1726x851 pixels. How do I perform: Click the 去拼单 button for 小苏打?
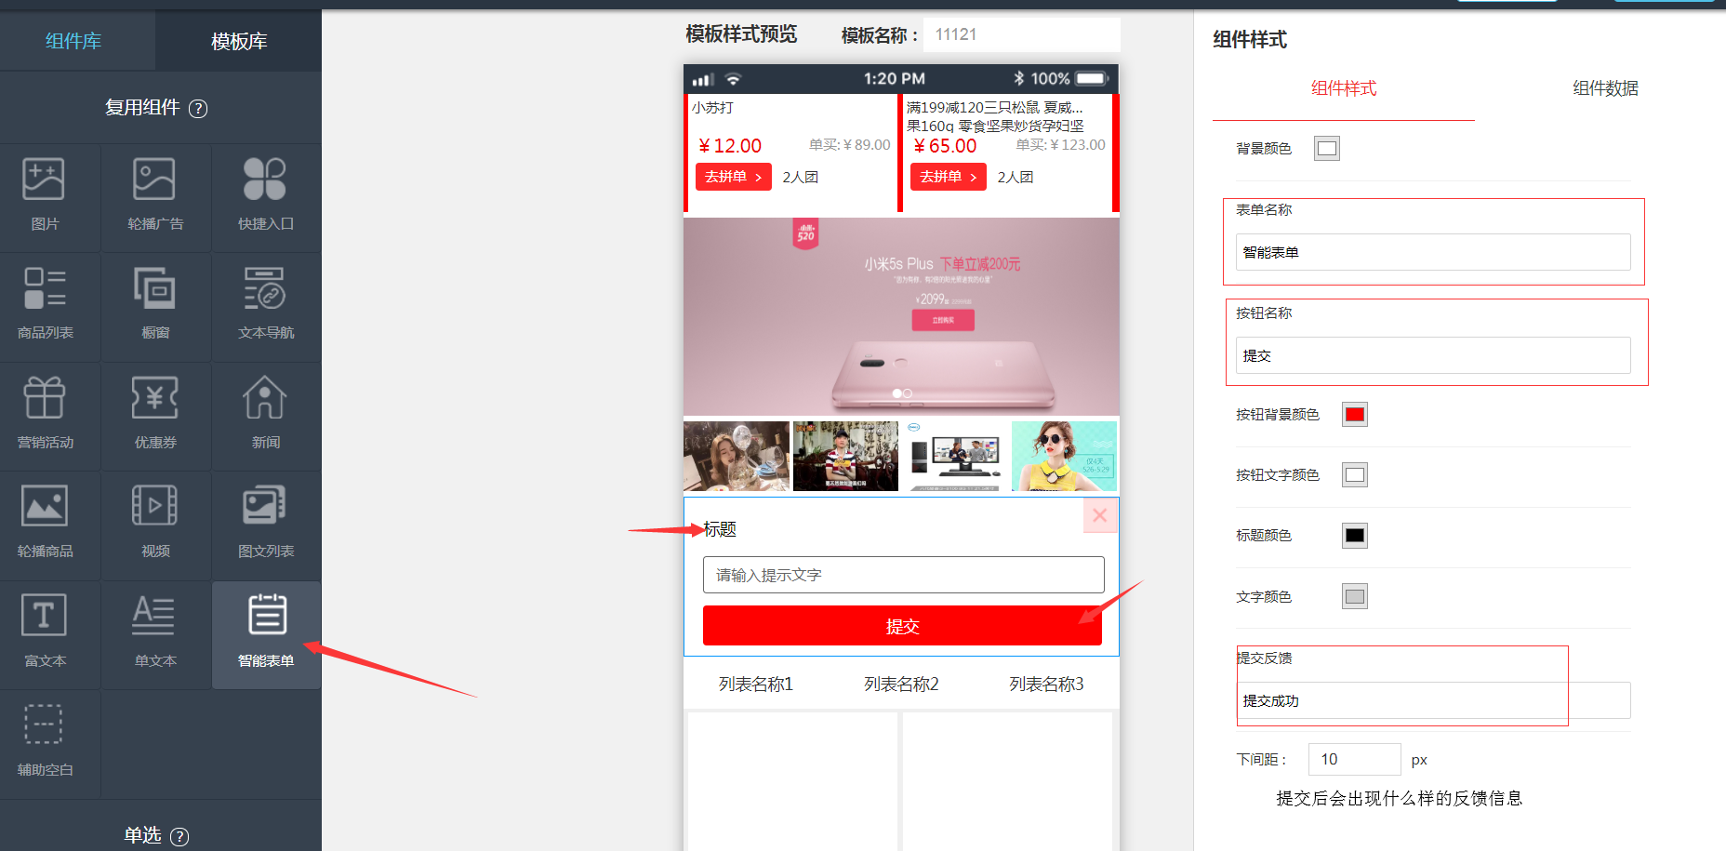coord(733,177)
